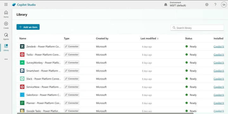
Task: Open the Settings gear icon
Action: pyautogui.click(x=207, y=4)
